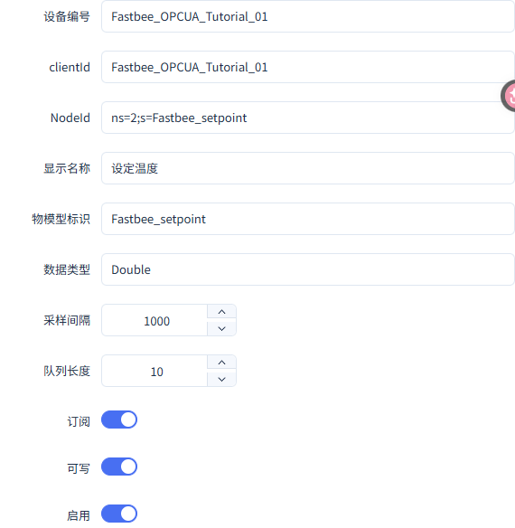Click the NodeId field with ns=2;s=Fastbee_setpoint
Screen dimensions: 515x528
308,118
